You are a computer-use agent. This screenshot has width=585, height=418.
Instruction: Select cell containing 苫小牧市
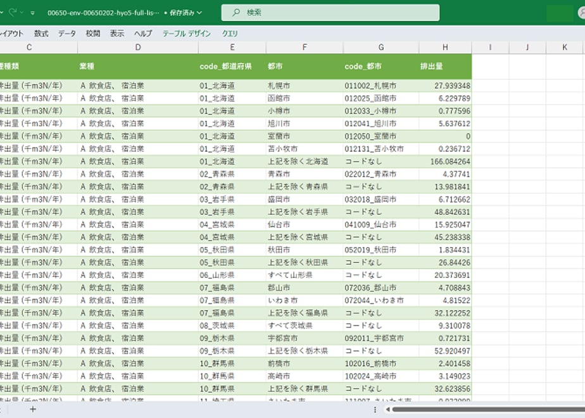[305, 149]
